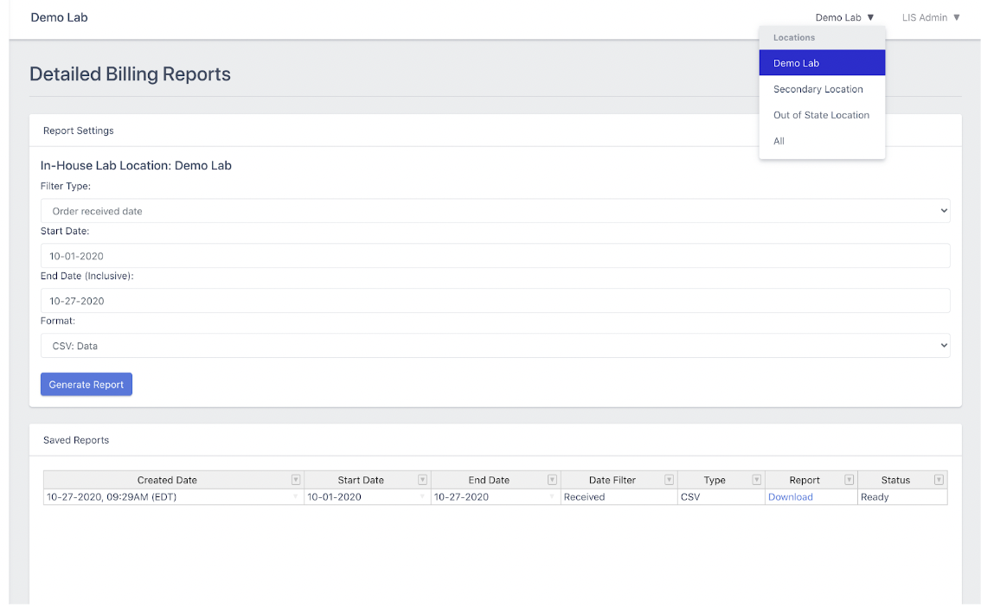This screenshot has height=607, width=981.
Task: Select Demo Lab from Locations menu
Action: point(822,62)
